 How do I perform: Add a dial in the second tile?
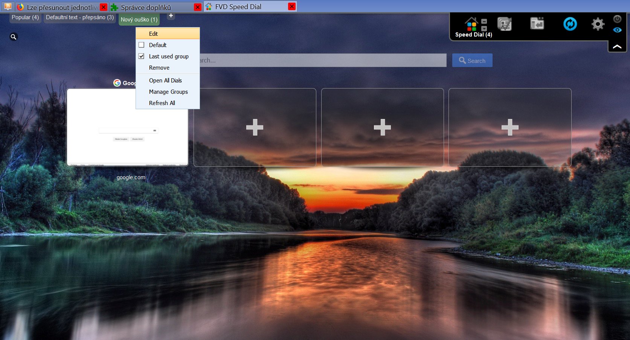click(x=255, y=127)
